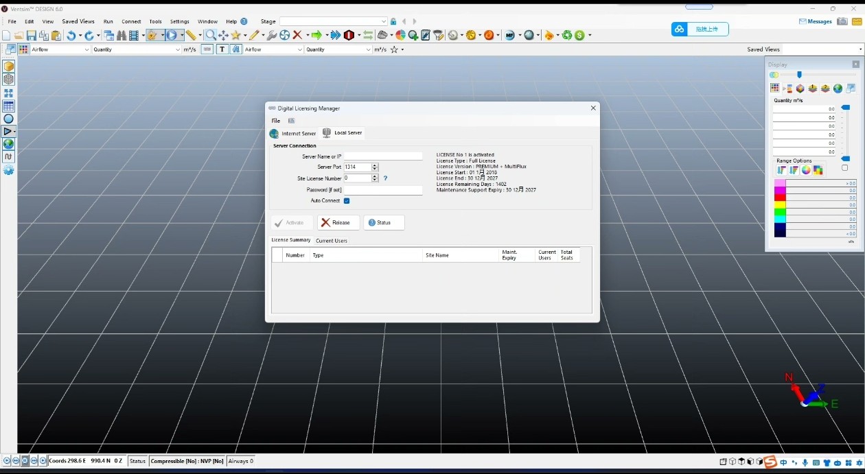Click the lock icon beside Stage box
This screenshot has height=474, width=865.
(x=393, y=22)
